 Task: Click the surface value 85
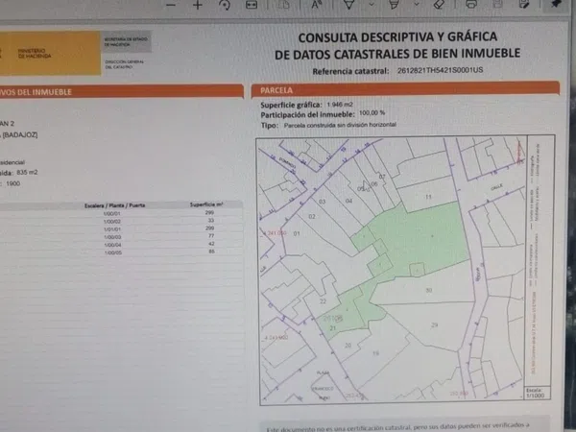pyautogui.click(x=211, y=252)
